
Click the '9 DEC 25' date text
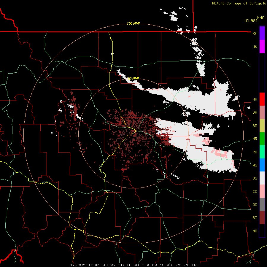coord(171,265)
